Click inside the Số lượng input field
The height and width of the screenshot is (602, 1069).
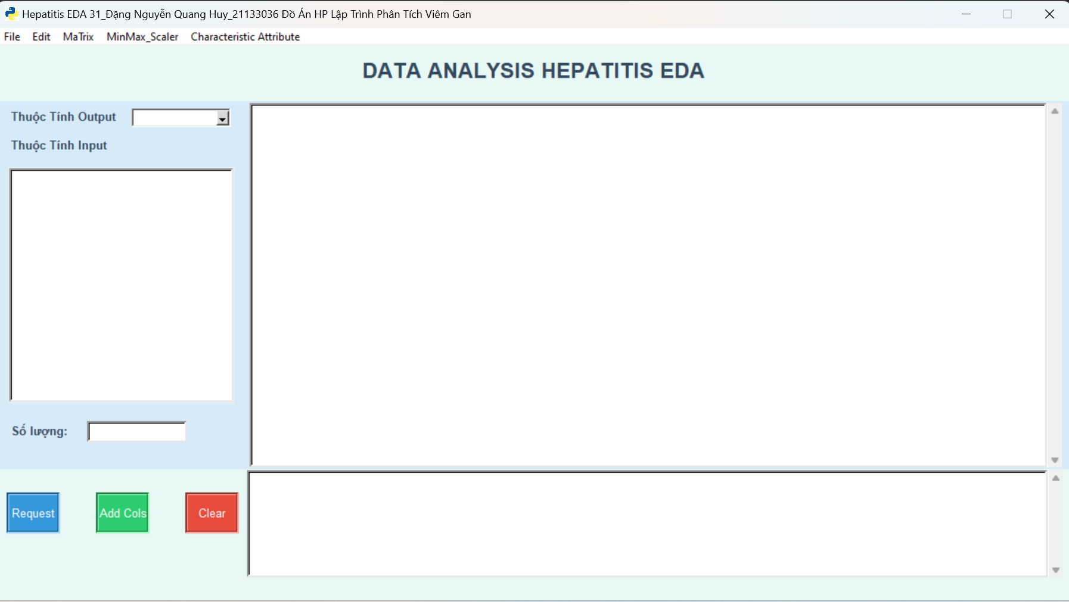(136, 431)
